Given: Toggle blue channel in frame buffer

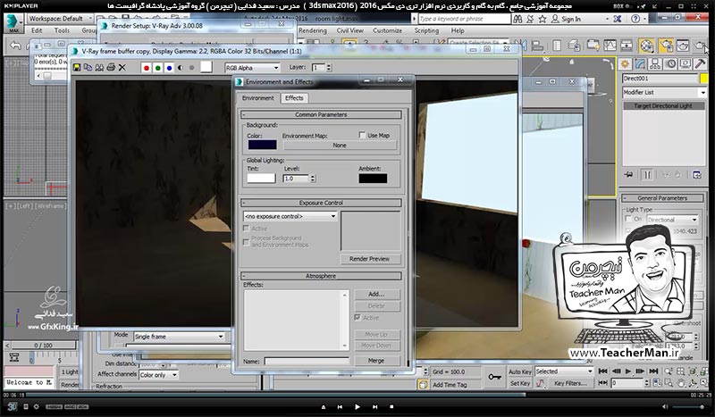Looking at the screenshot, I should (169, 68).
